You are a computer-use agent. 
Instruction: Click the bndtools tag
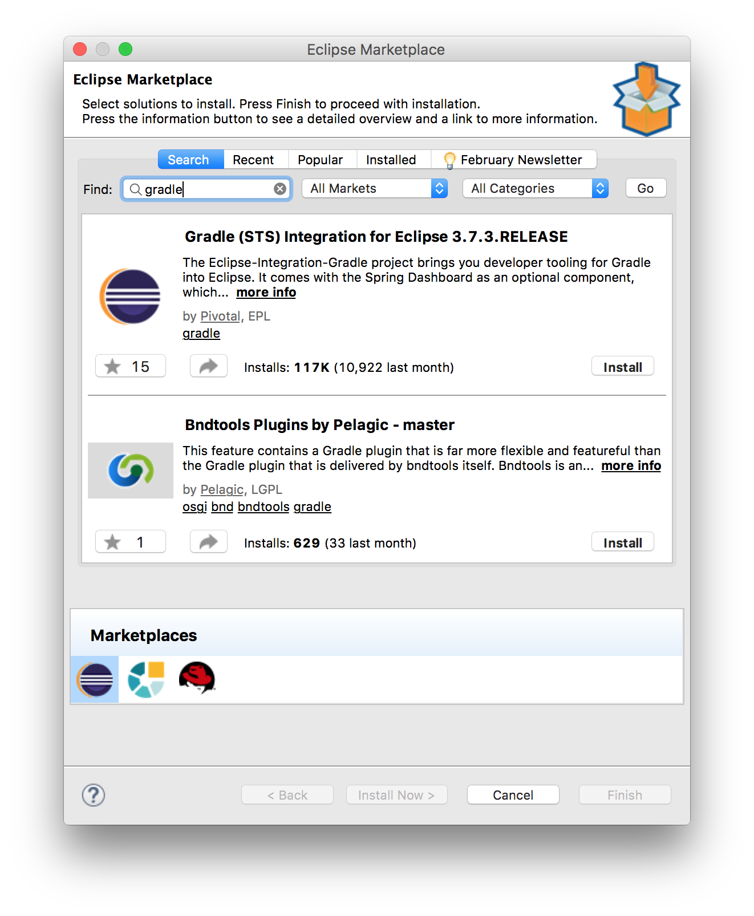pos(264,507)
